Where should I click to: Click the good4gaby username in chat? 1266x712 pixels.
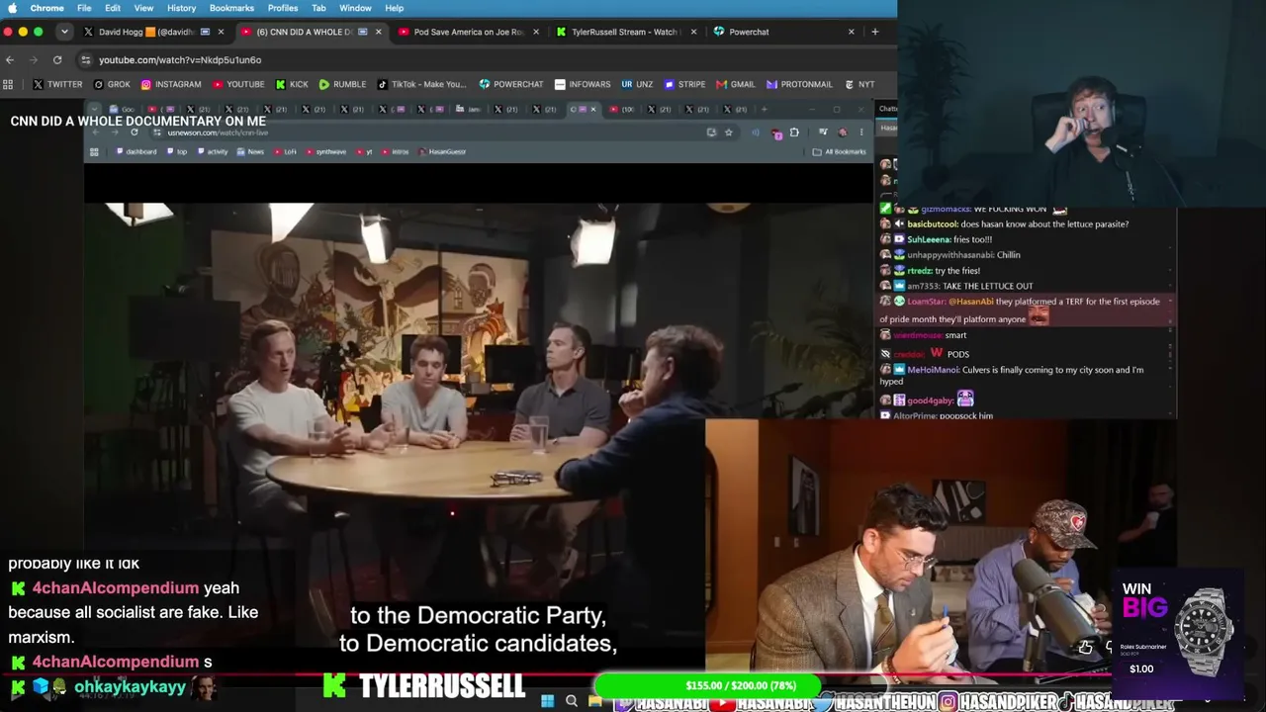pyautogui.click(x=930, y=400)
